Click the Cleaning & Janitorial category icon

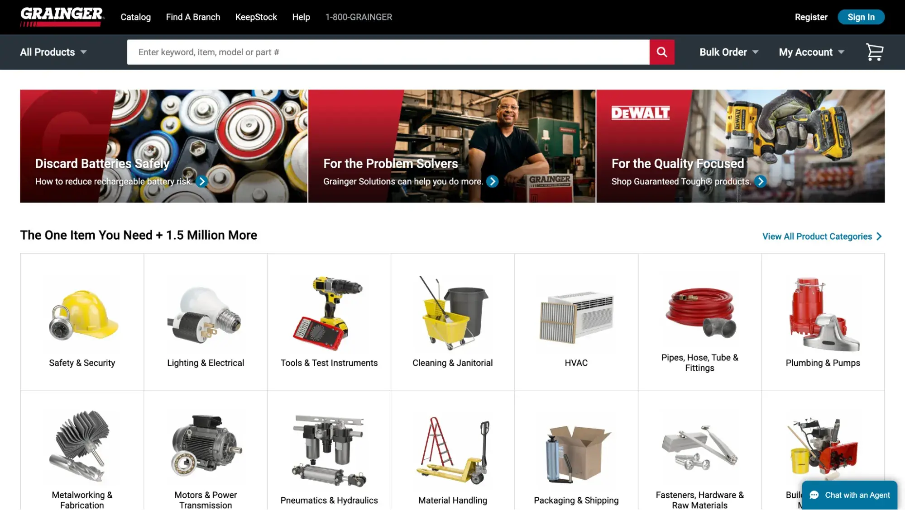tap(453, 313)
